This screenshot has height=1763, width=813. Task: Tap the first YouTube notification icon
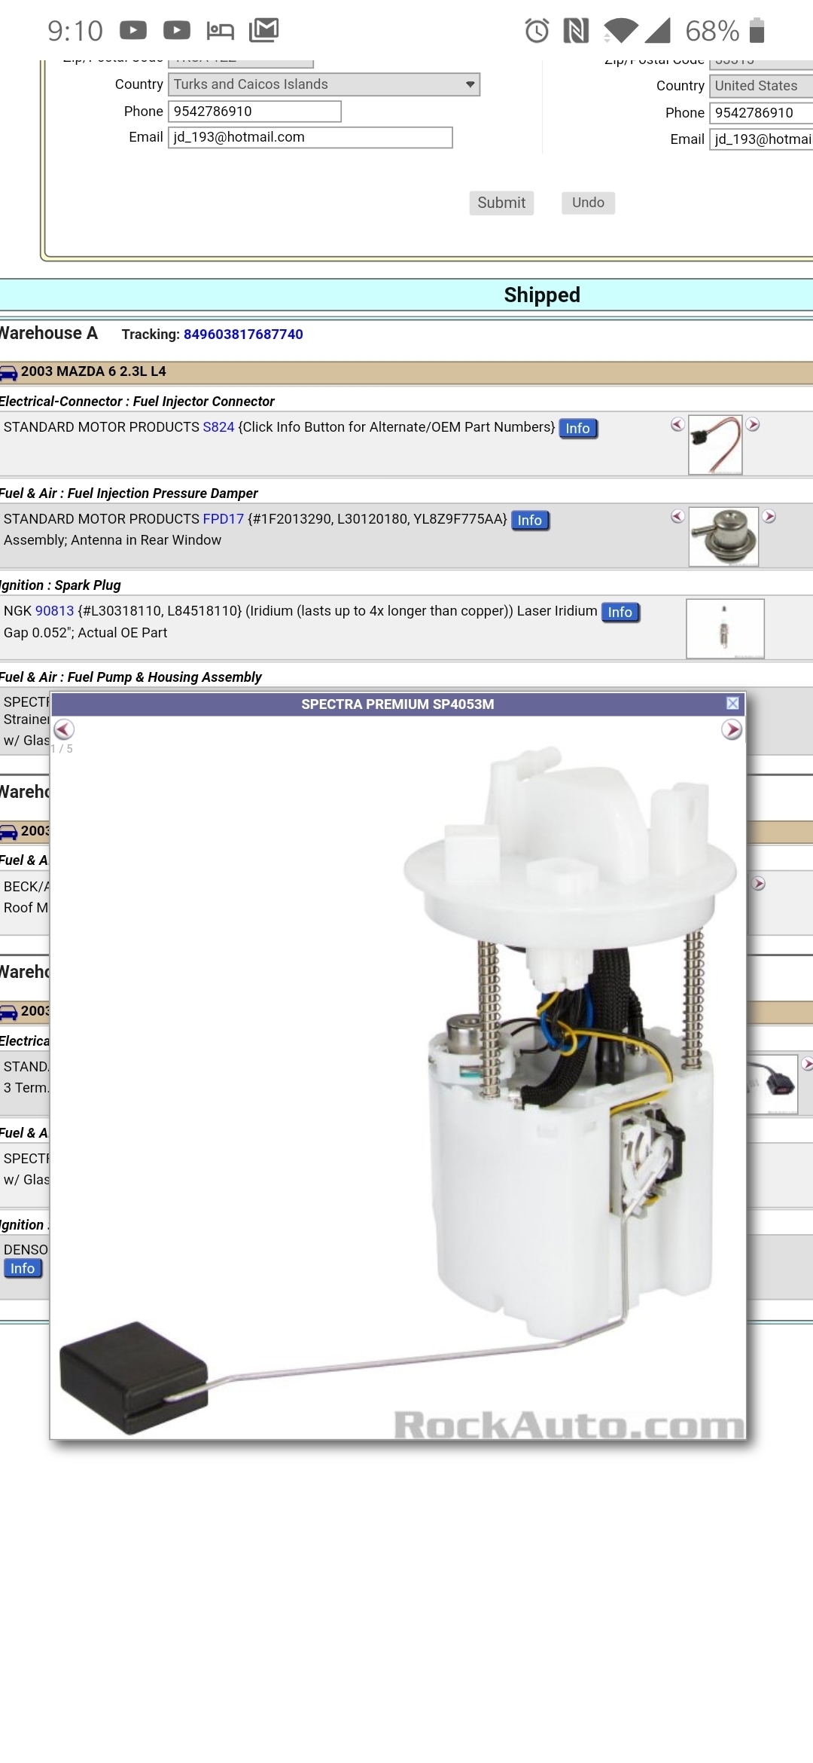coord(133,30)
